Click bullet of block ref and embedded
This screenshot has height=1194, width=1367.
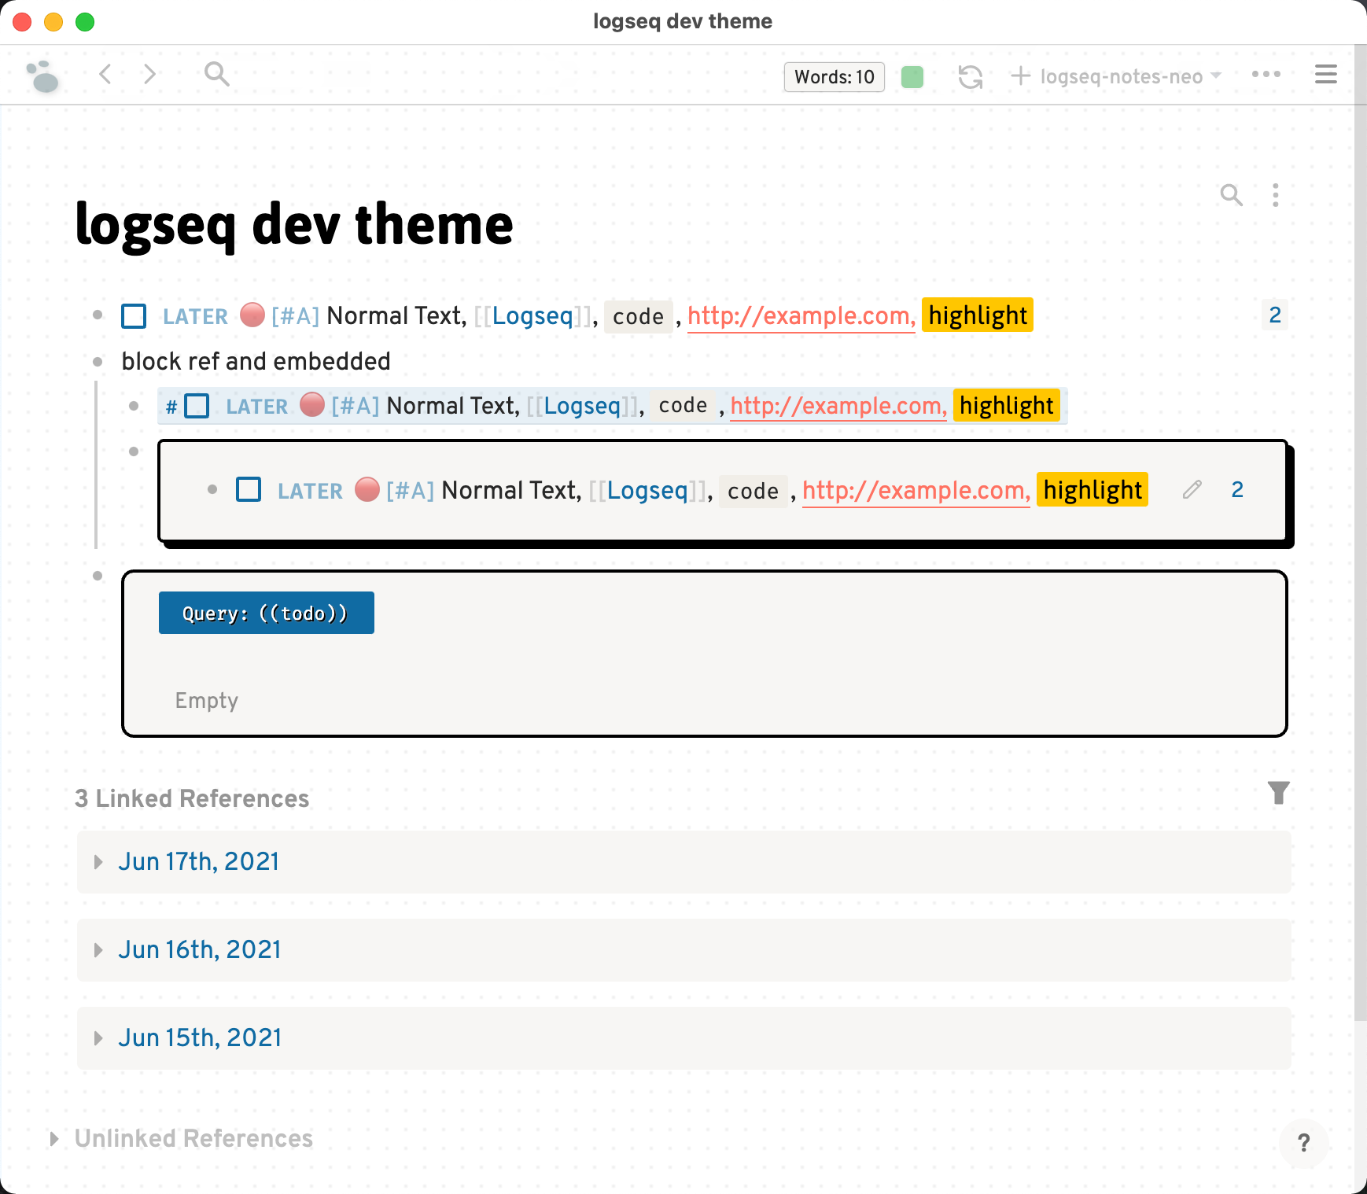98,362
